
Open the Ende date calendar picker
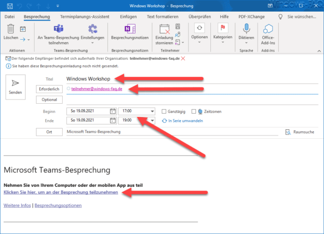click(113, 121)
